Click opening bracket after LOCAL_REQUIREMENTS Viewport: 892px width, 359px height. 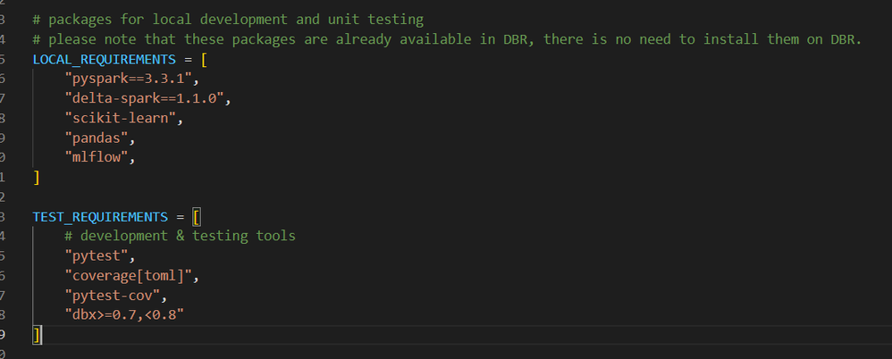point(205,59)
